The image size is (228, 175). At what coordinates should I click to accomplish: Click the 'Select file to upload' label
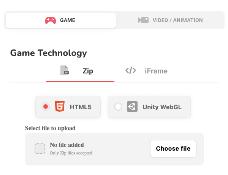tap(50, 128)
